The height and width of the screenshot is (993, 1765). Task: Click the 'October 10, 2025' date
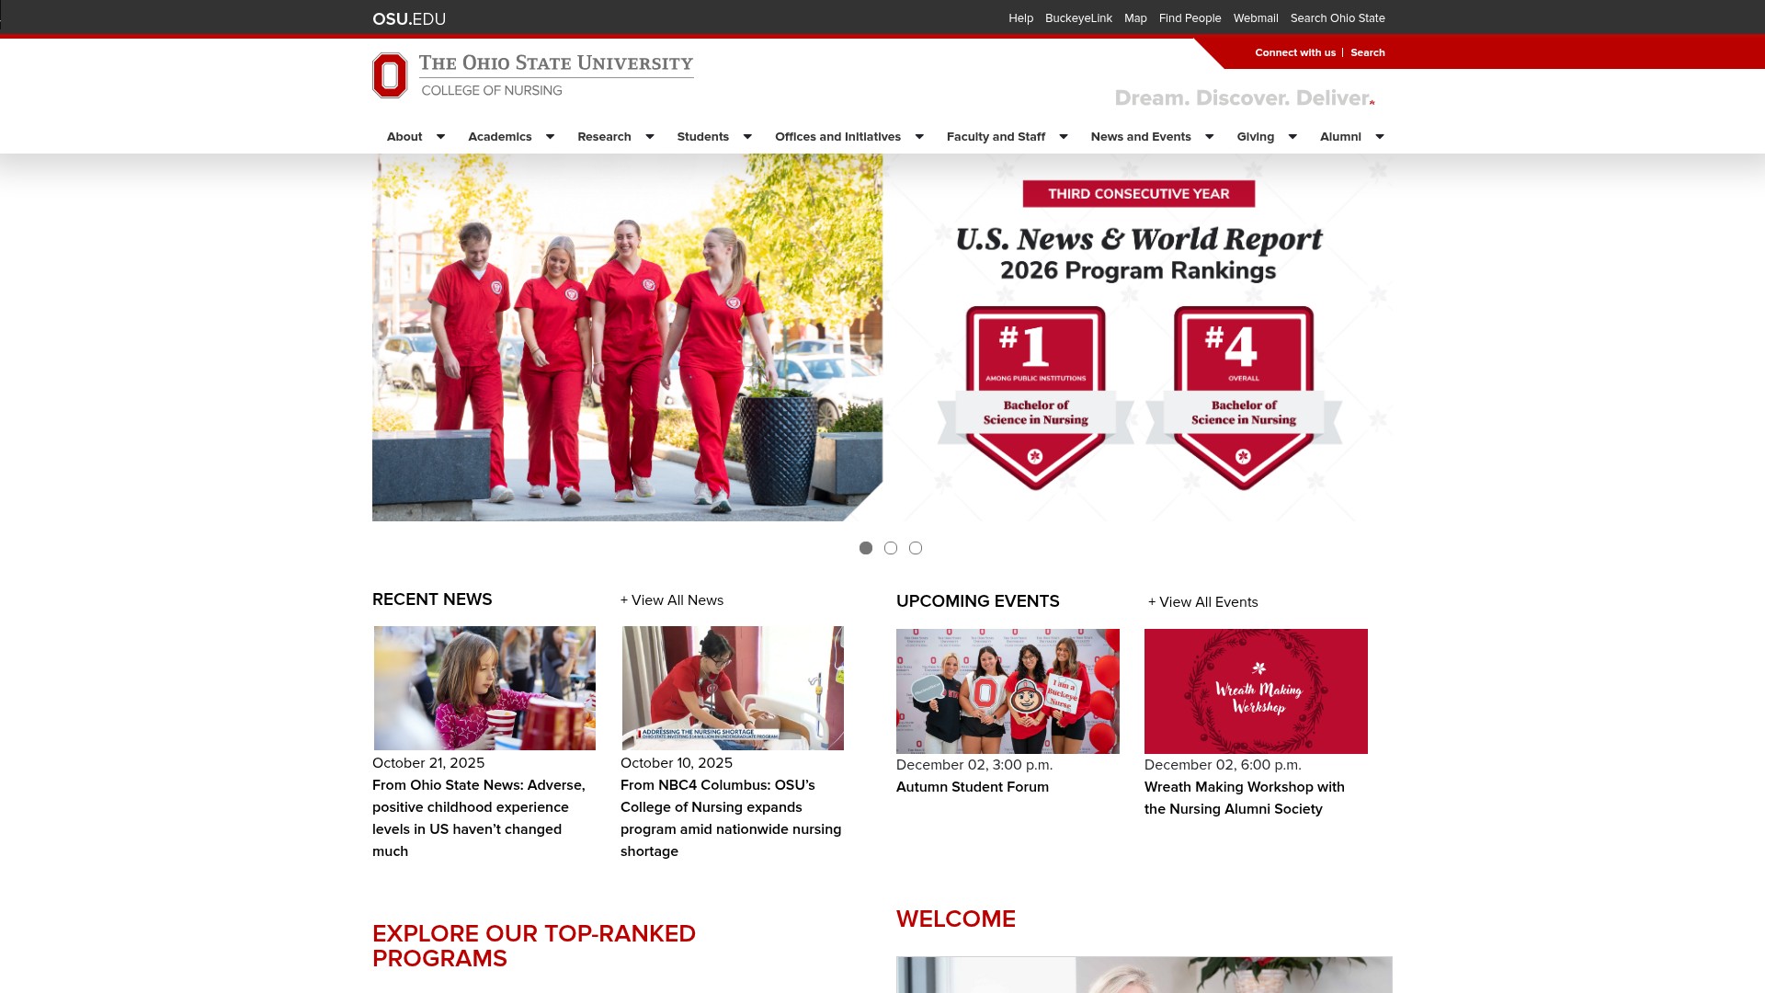coord(677,763)
